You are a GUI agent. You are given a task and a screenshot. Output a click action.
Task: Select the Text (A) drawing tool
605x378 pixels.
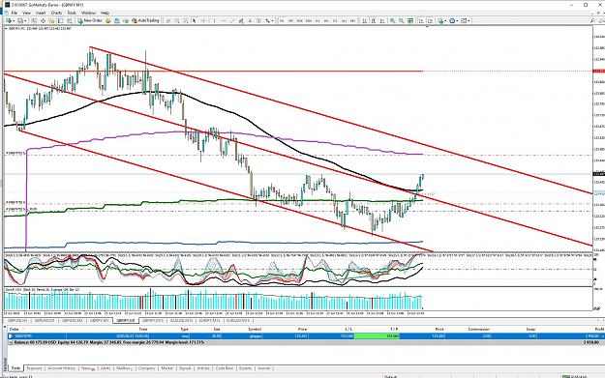click(x=250, y=21)
